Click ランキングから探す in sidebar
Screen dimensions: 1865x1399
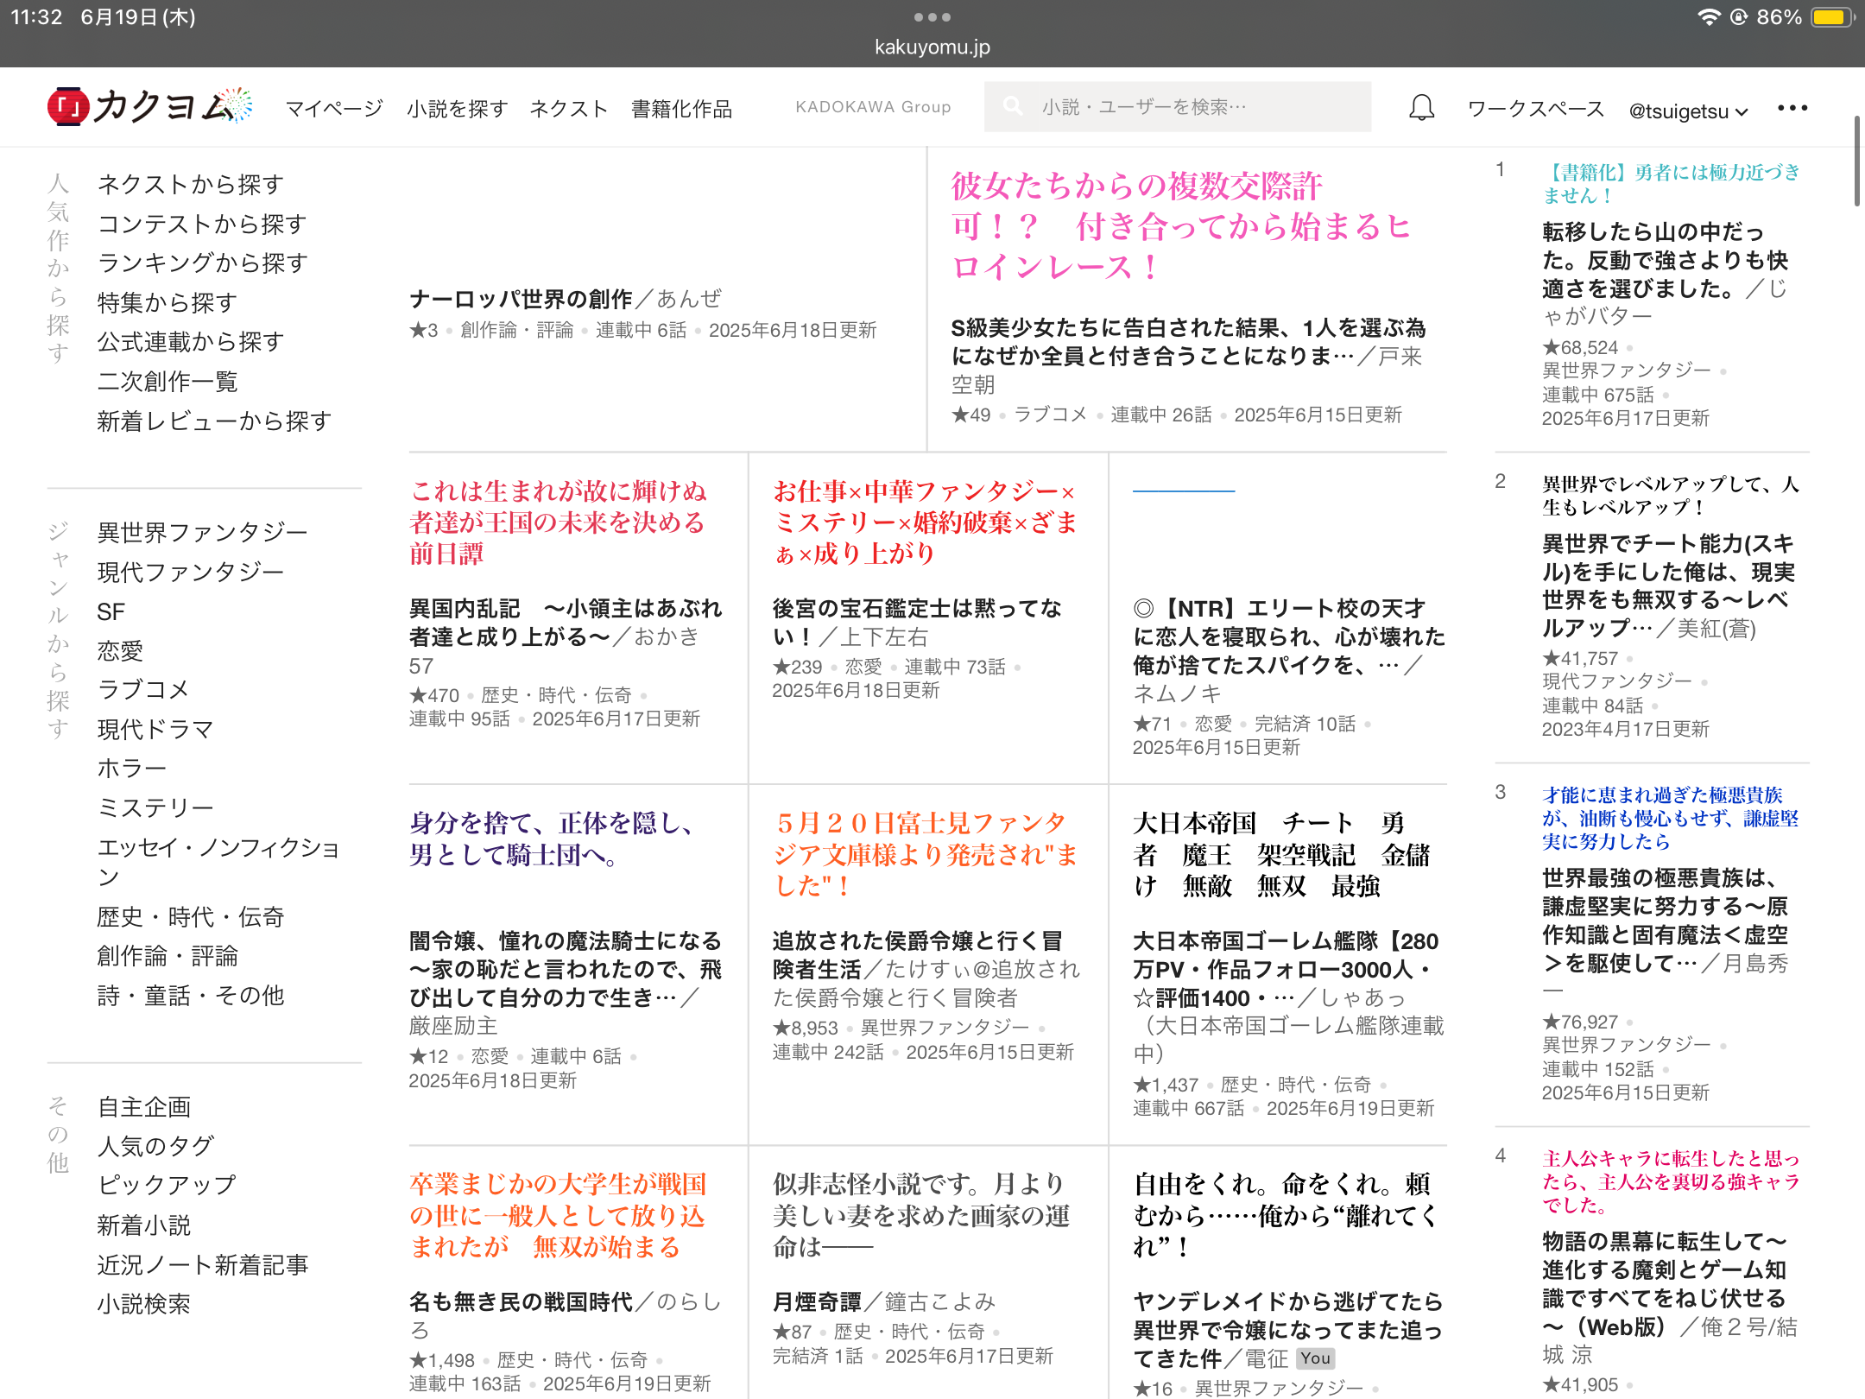tap(203, 263)
